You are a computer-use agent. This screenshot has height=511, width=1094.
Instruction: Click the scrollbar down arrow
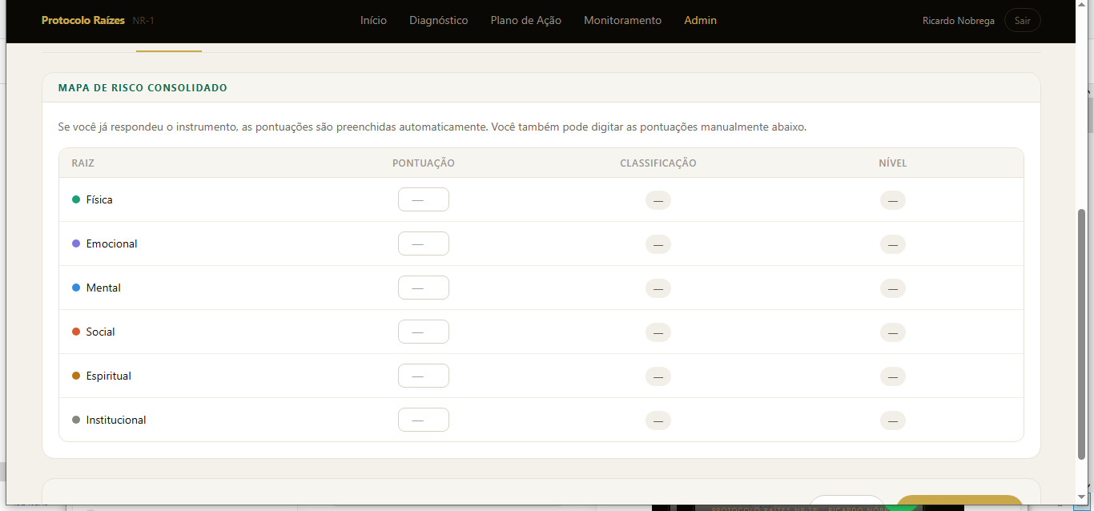click(1081, 497)
